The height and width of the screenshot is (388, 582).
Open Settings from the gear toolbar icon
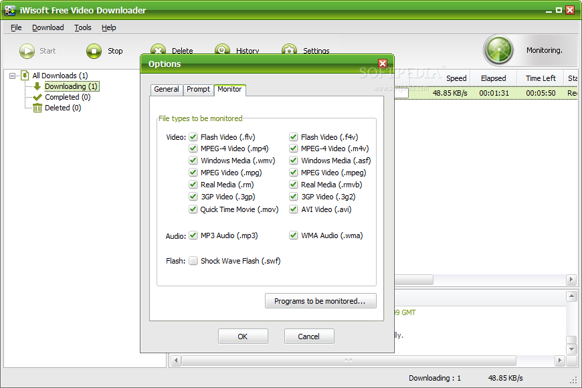coord(289,50)
